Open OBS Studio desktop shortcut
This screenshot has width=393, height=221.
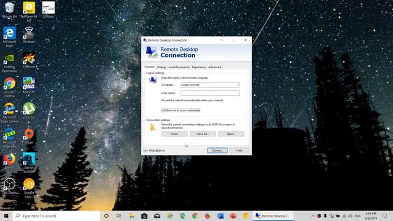10,186
